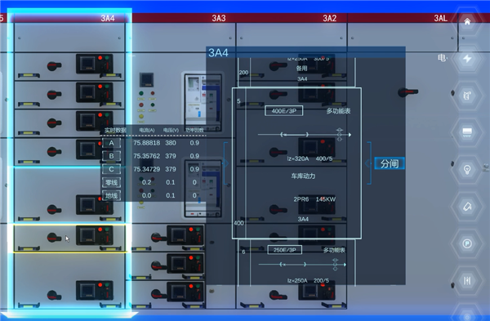Toggle the 分闸 breaker switch button

390,163
